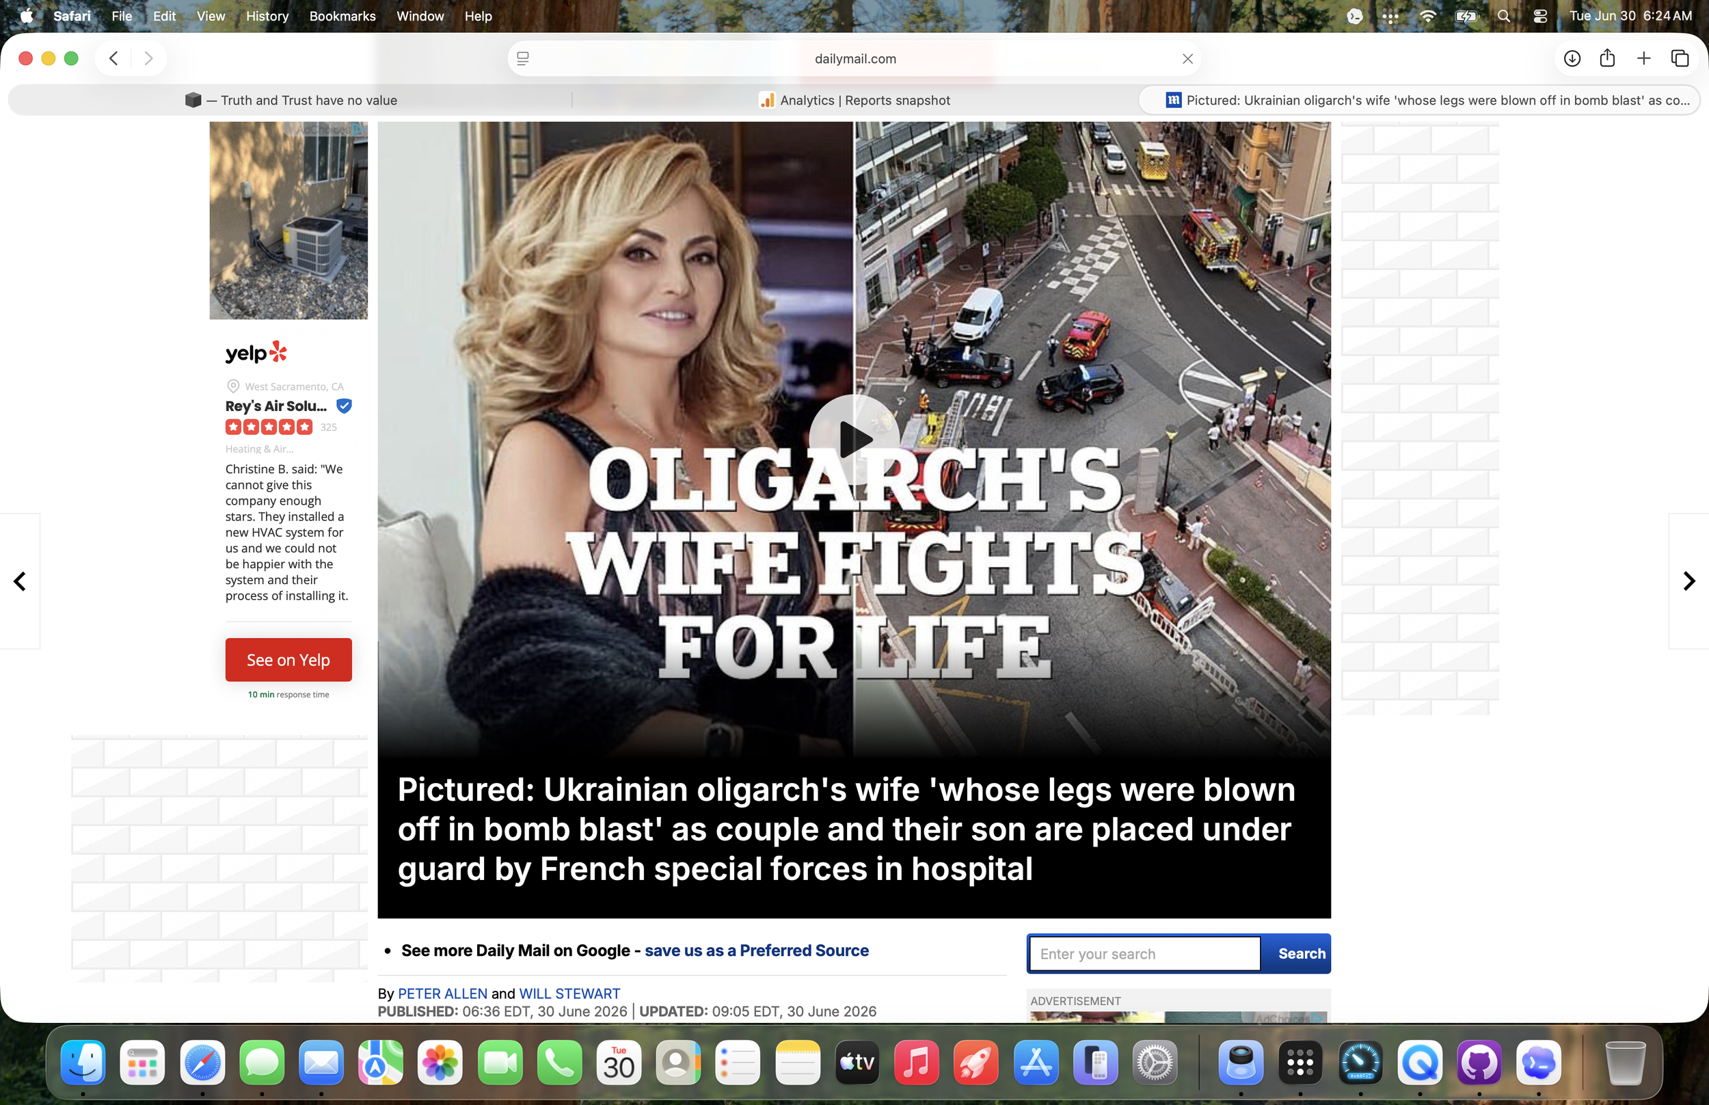Go to next article with right chevron
This screenshot has height=1105, width=1709.
[x=1689, y=581]
